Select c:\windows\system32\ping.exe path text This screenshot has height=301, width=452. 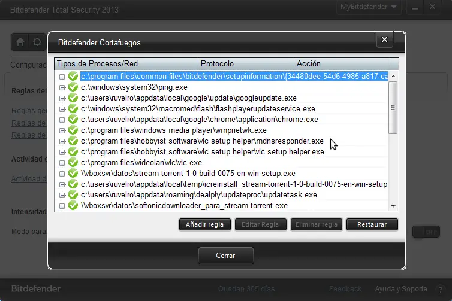(x=134, y=87)
